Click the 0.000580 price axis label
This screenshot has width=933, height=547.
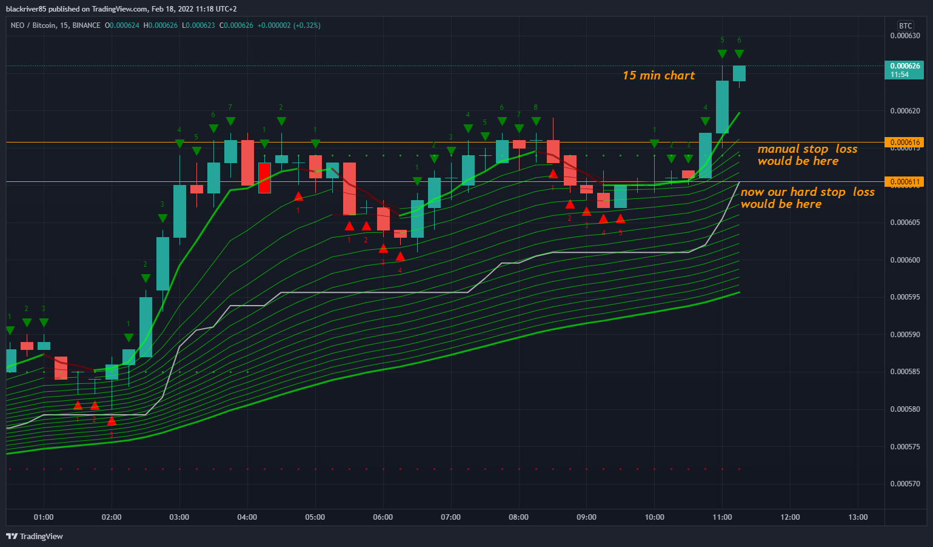click(x=905, y=409)
